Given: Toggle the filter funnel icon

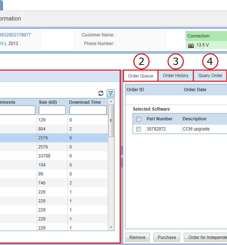Looking at the screenshot, I should pyautogui.click(x=111, y=93).
